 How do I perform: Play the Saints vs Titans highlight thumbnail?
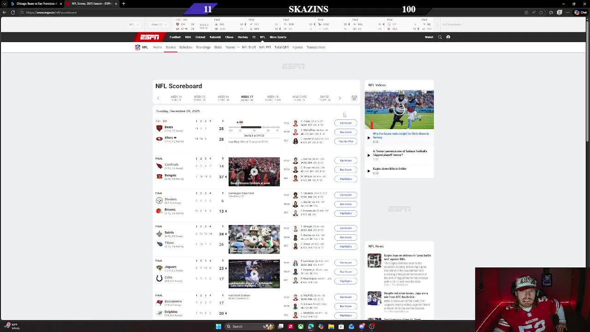pyautogui.click(x=254, y=239)
